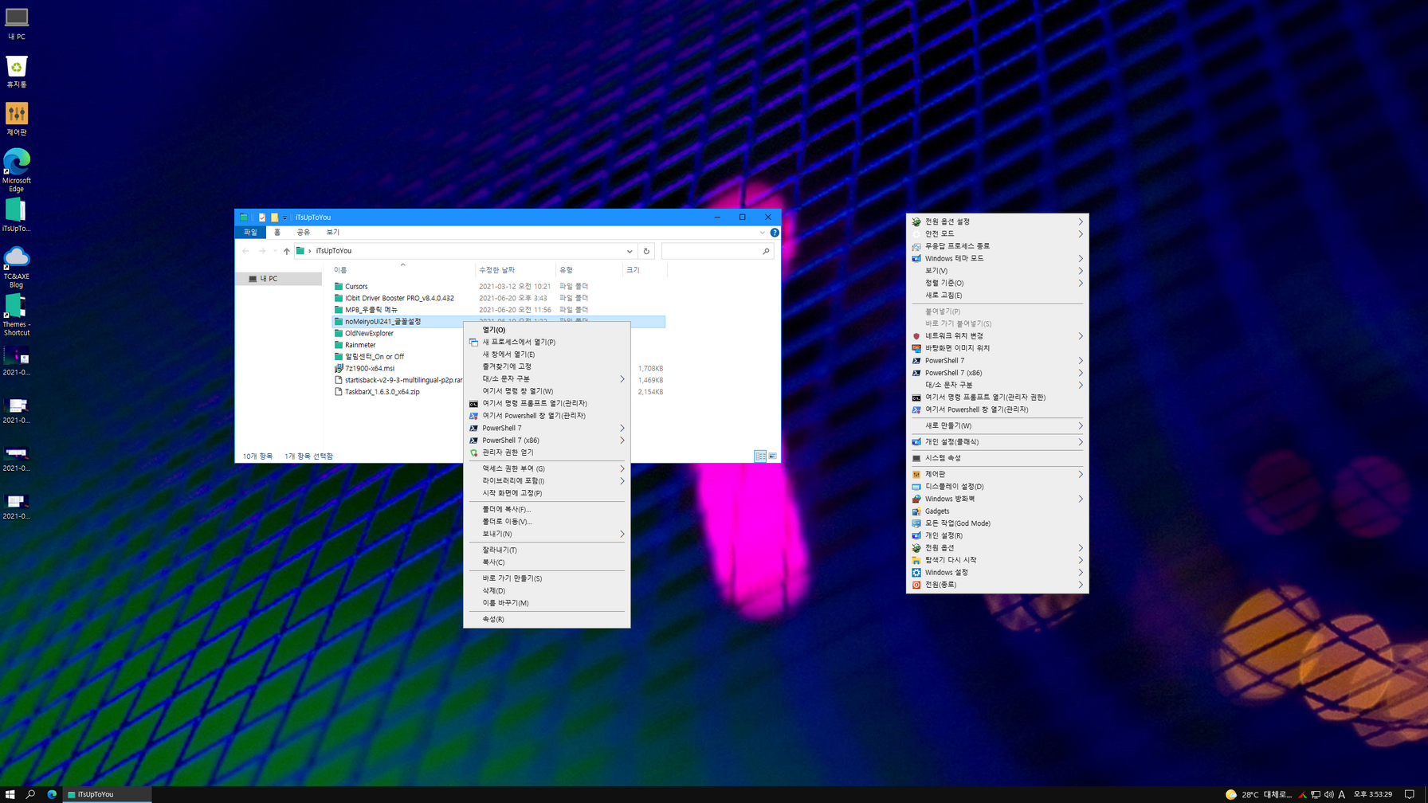Expand 탐색기 다시 시작 submenu
The width and height of the screenshot is (1428, 803).
(x=997, y=560)
